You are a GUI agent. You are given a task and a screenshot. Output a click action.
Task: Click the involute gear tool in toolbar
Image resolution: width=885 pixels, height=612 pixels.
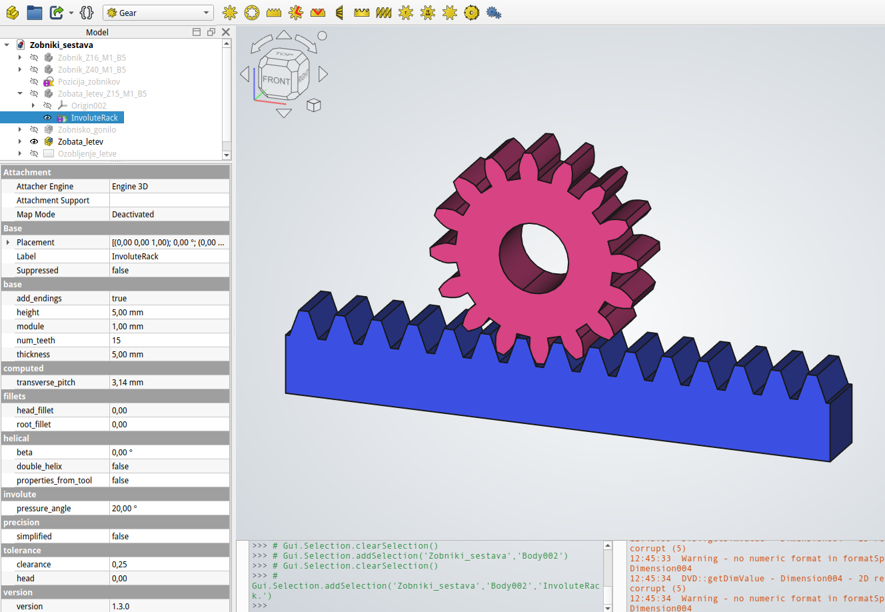[x=229, y=13]
